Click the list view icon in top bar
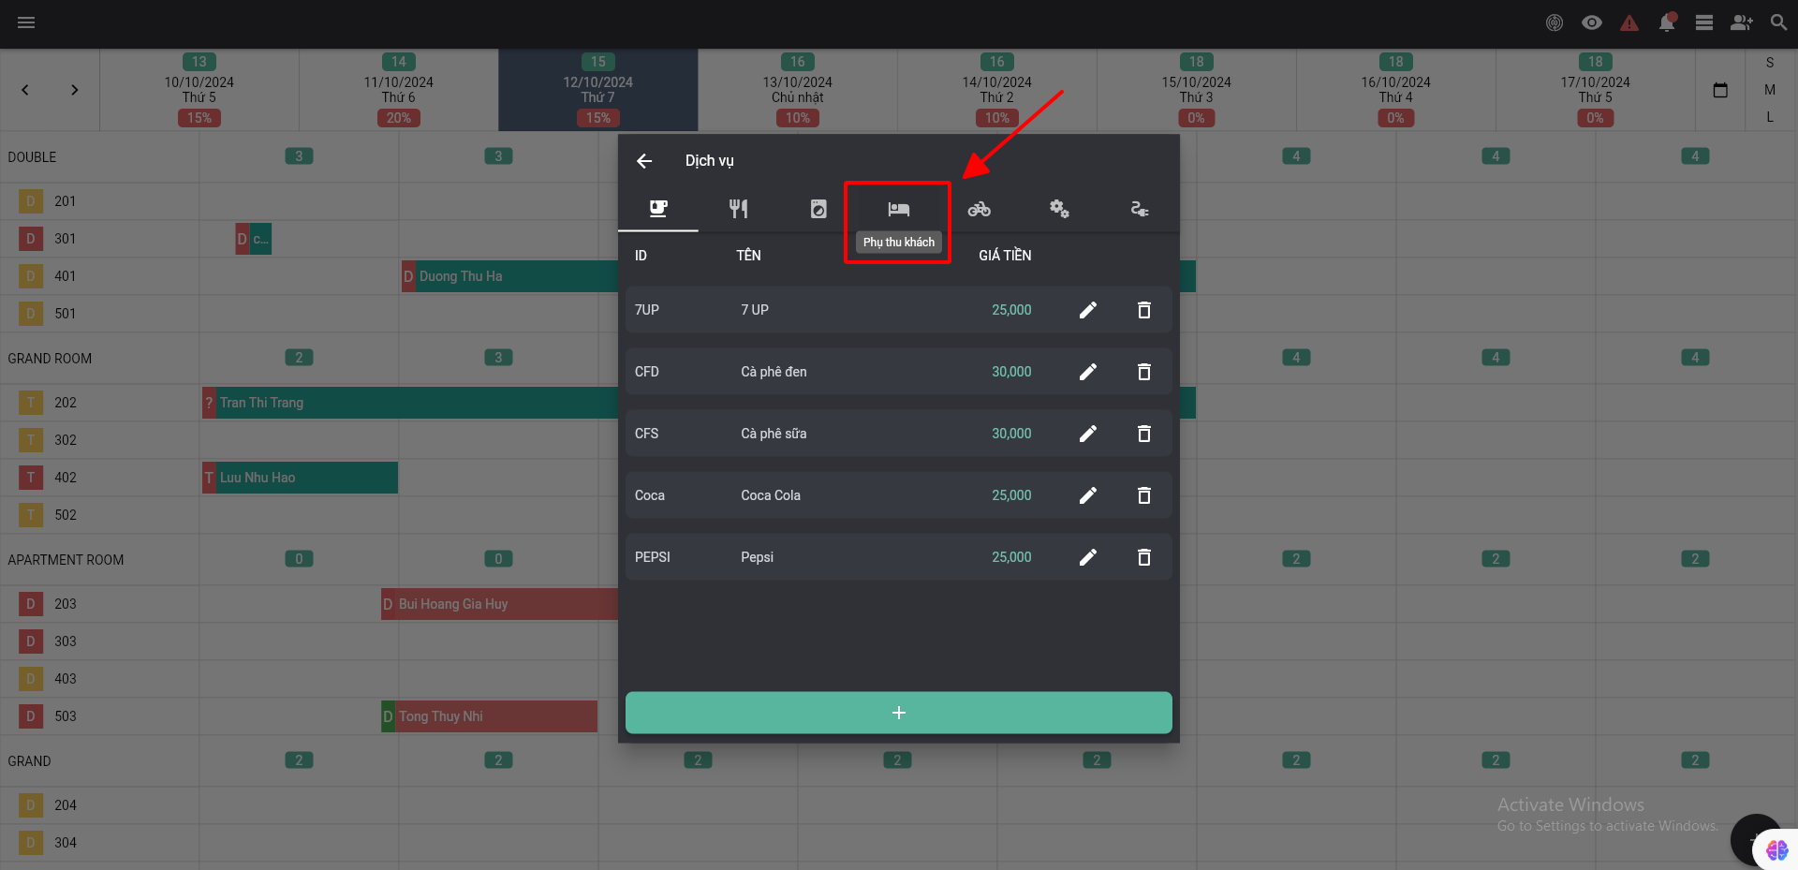 click(1704, 22)
